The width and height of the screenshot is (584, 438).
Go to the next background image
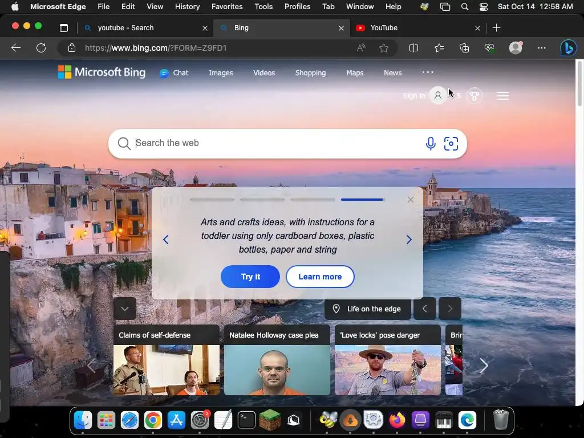point(450,309)
